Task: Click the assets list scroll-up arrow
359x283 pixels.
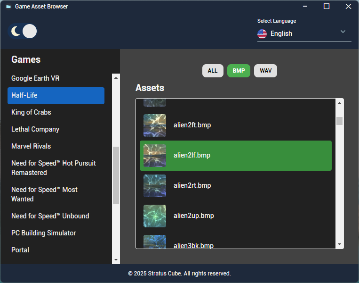Action: click(339, 102)
